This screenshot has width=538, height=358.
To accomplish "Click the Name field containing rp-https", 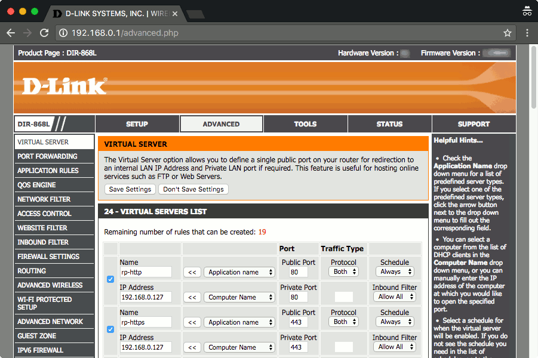I will 146,322.
